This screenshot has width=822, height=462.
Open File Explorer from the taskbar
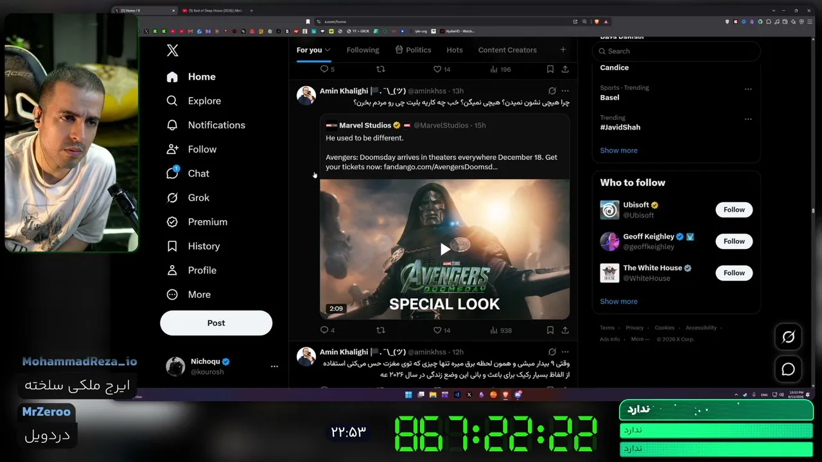[433, 395]
